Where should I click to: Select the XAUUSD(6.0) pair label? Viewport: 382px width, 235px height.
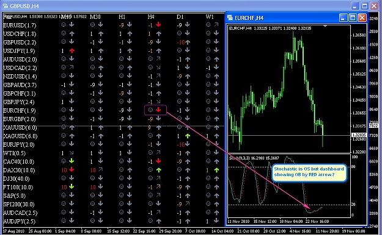(20, 128)
